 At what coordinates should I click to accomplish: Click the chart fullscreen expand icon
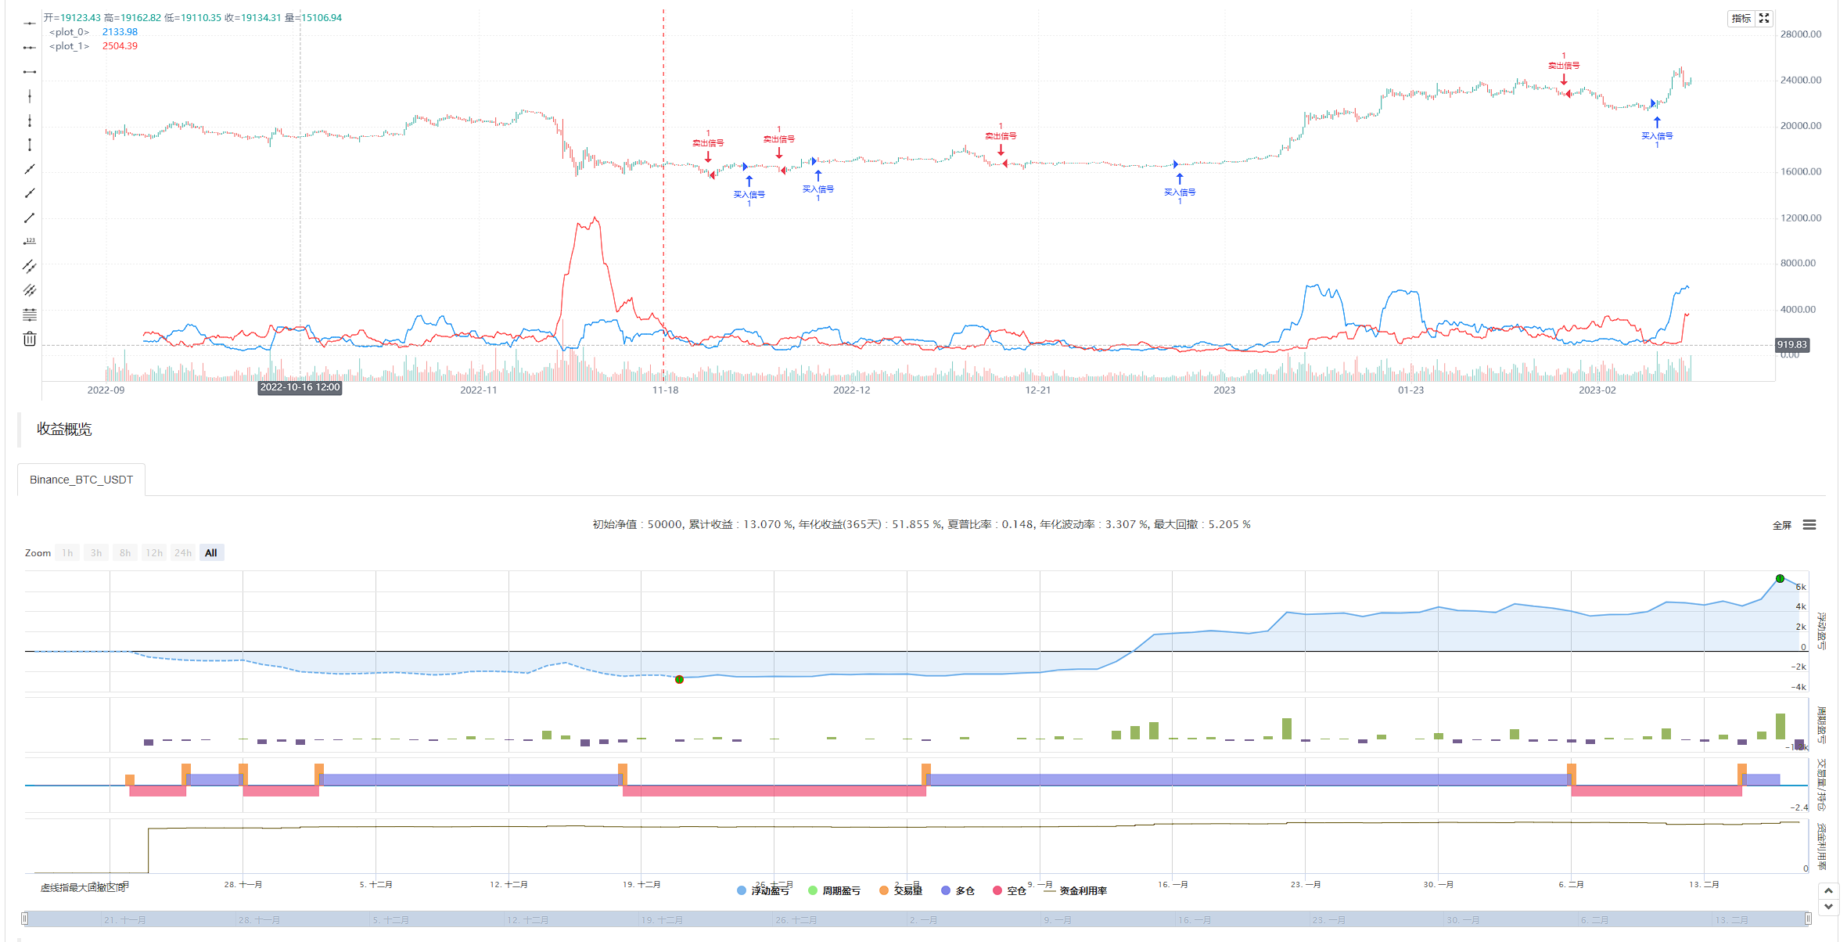(1763, 18)
